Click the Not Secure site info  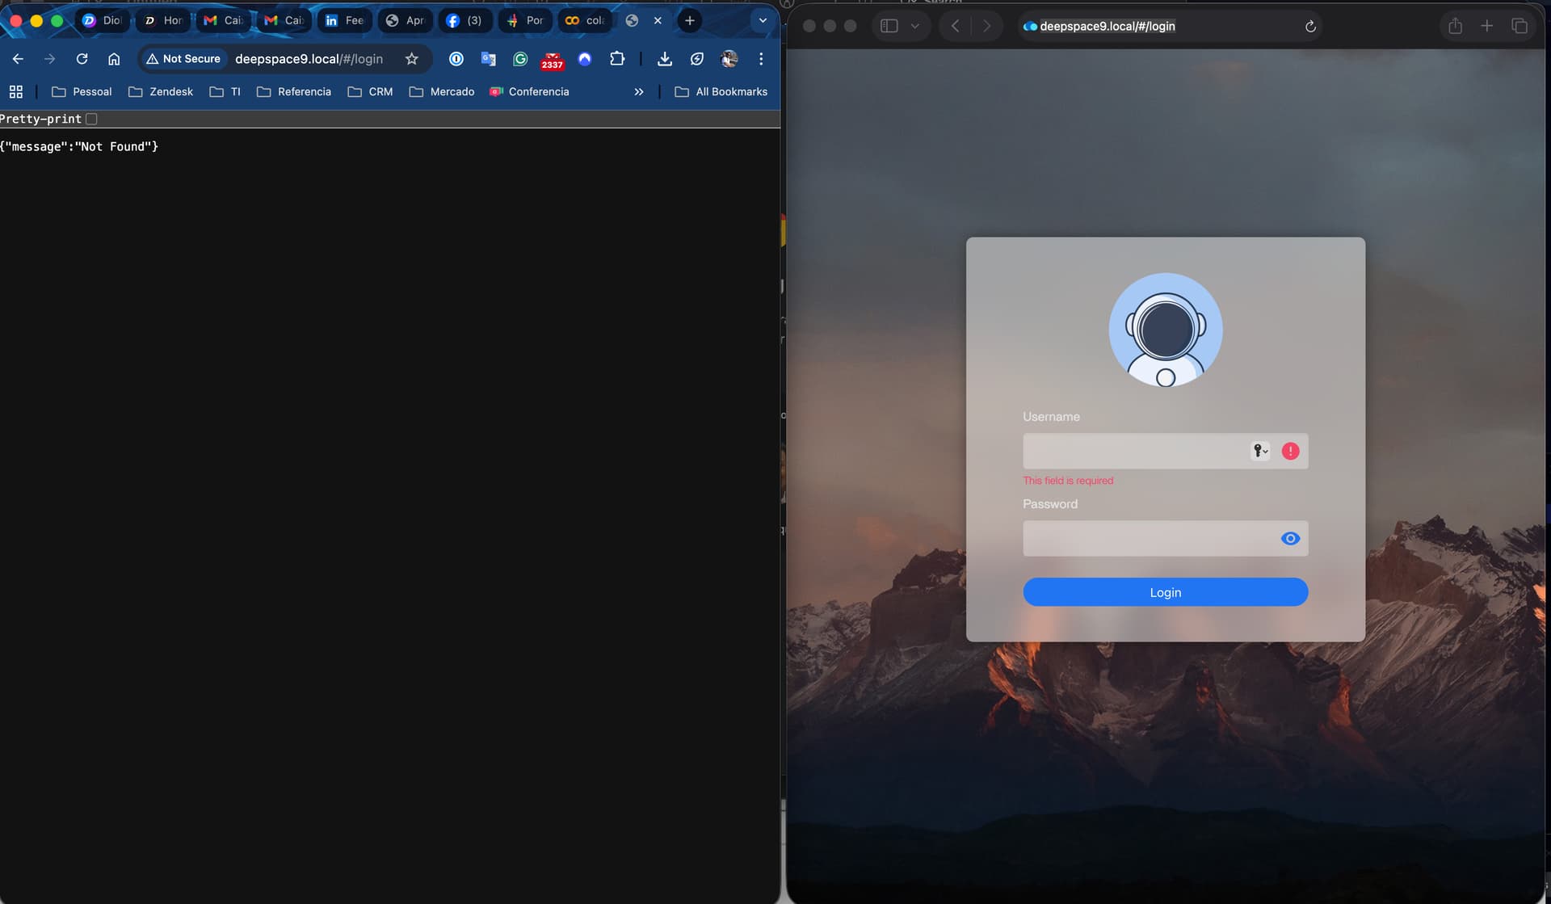183,59
